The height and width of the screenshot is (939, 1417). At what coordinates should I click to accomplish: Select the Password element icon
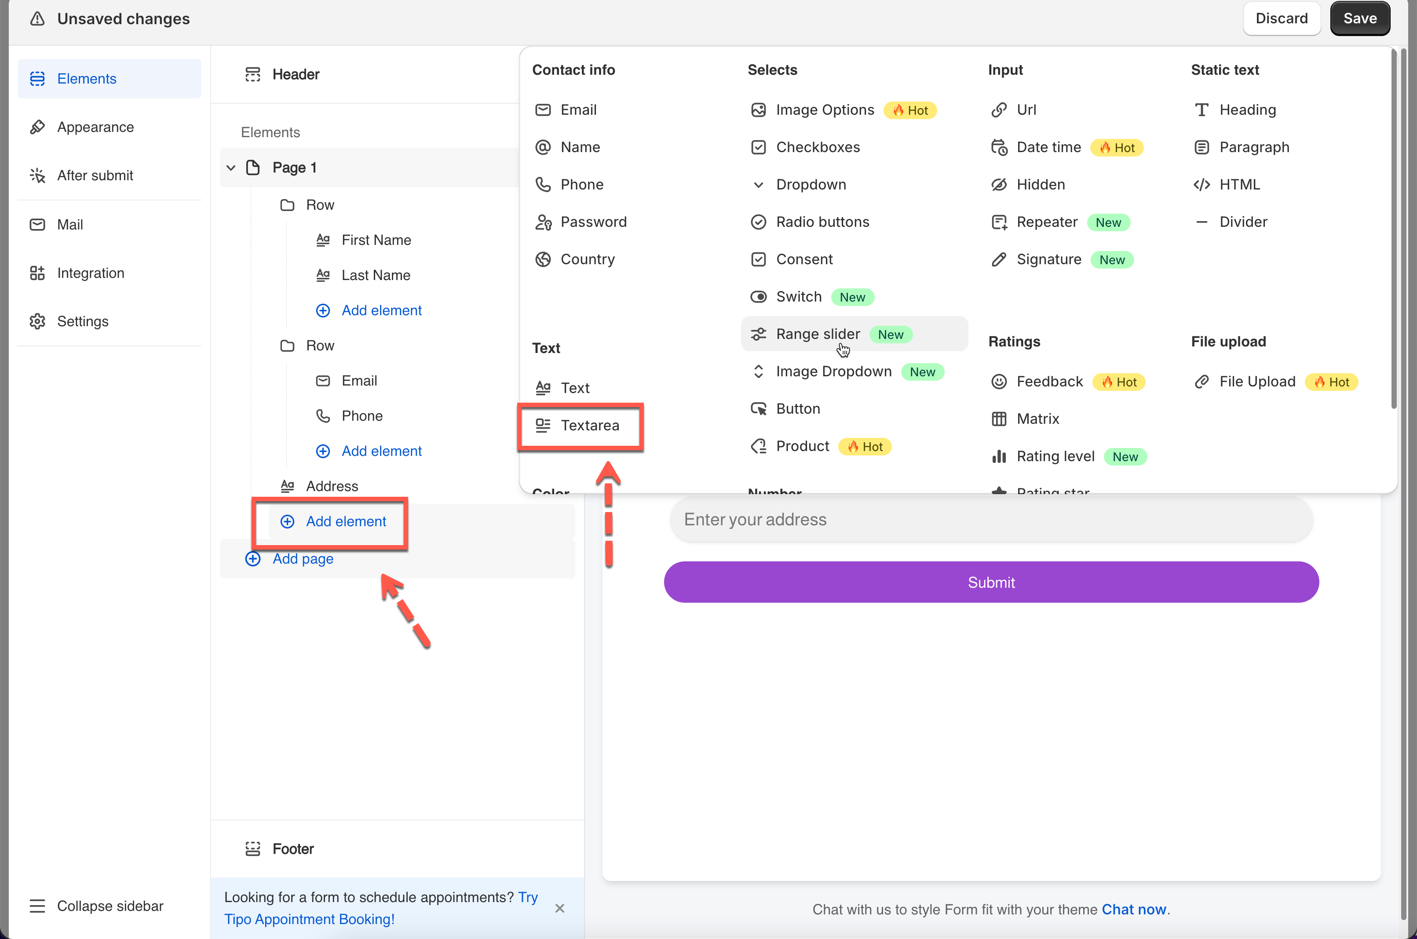click(543, 222)
